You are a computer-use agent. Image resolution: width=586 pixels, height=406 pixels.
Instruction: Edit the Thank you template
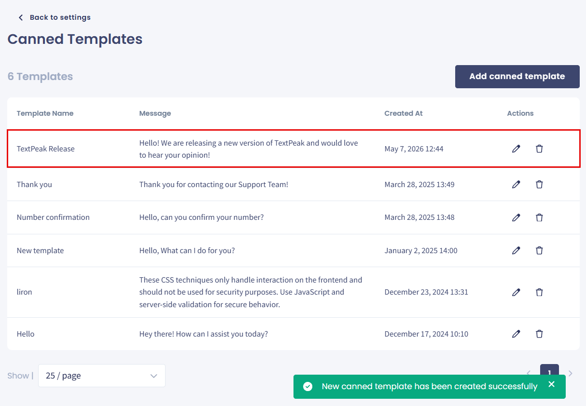[516, 185]
